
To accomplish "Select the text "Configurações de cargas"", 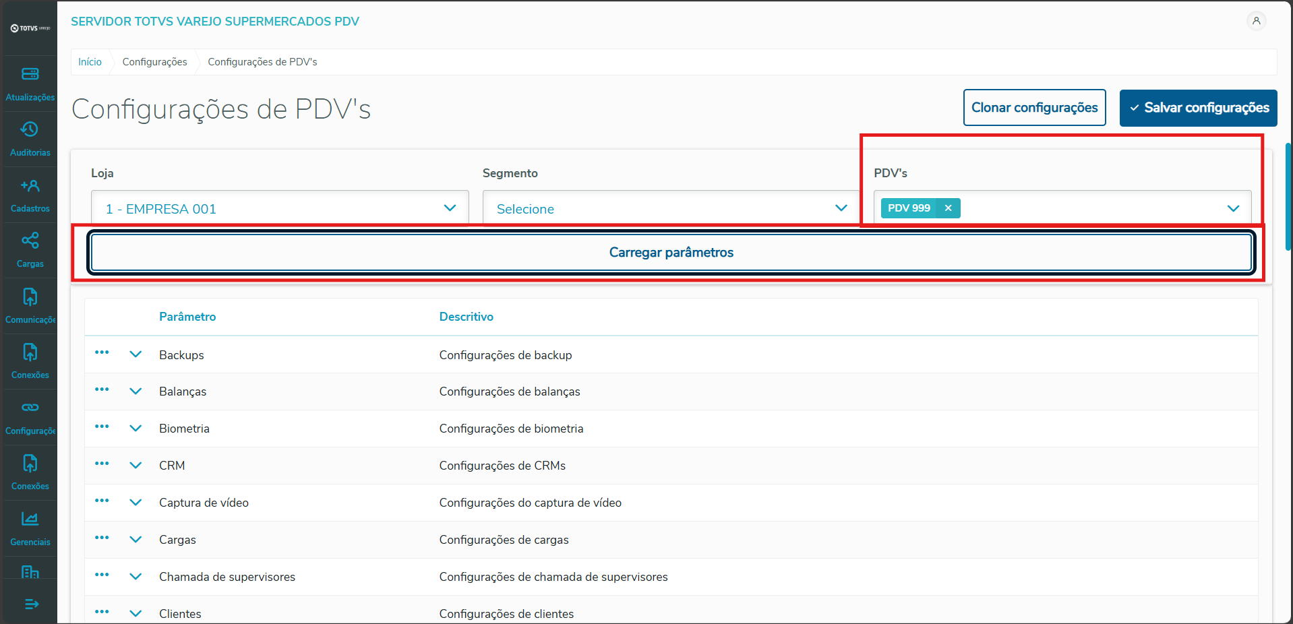I will click(504, 540).
